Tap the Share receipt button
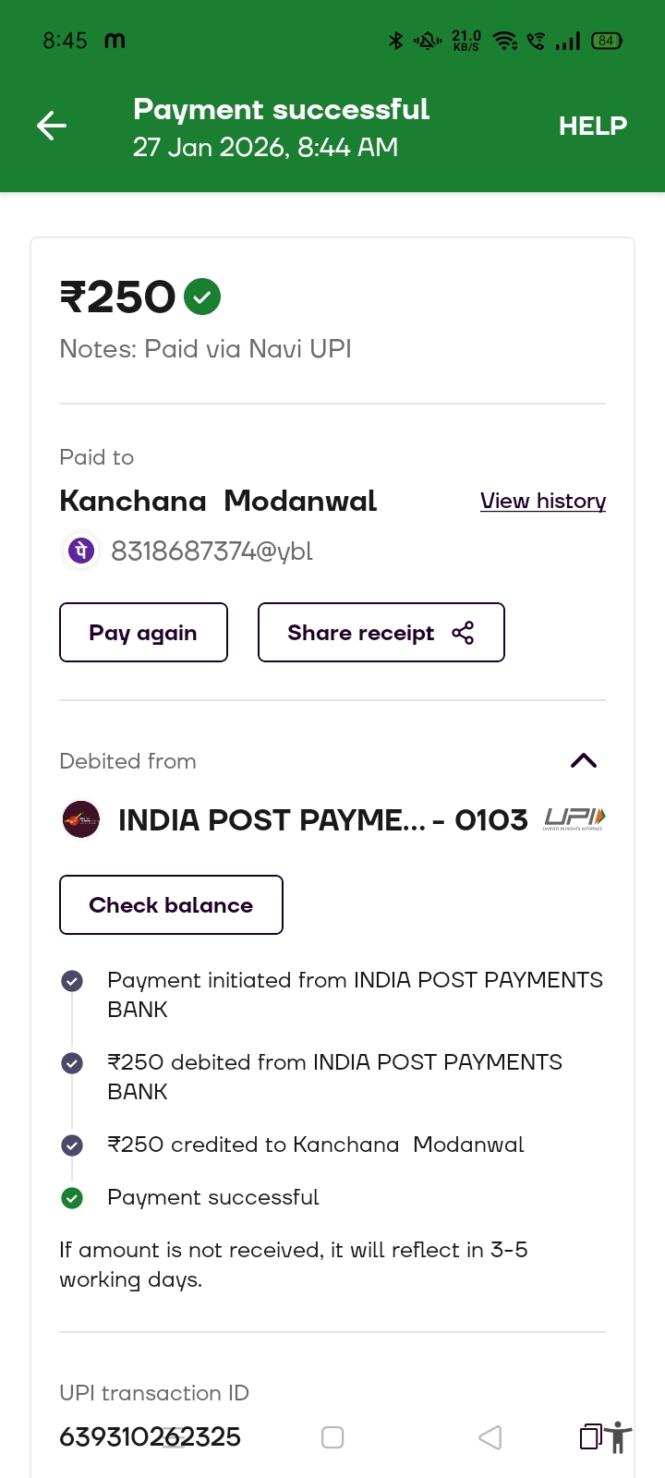This screenshot has width=665, height=1478. coord(381,633)
